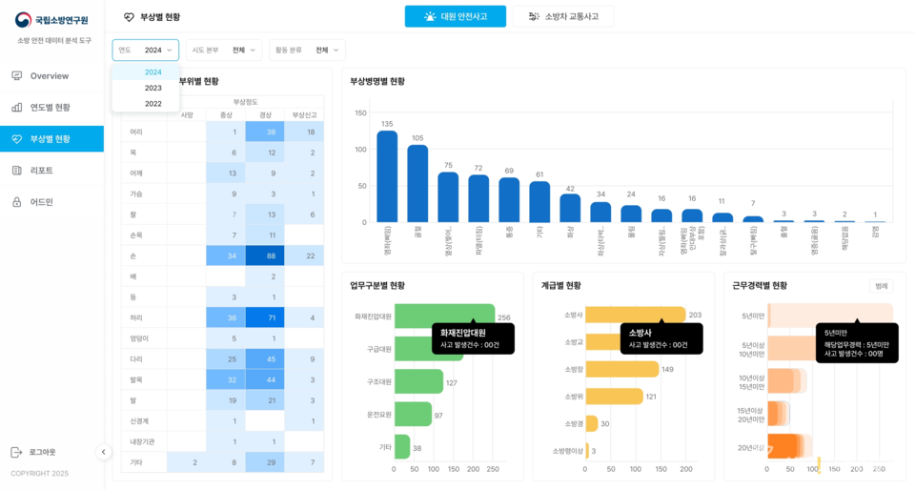915x490 pixels.
Task: Click the 리포트 document icon
Action: click(17, 171)
